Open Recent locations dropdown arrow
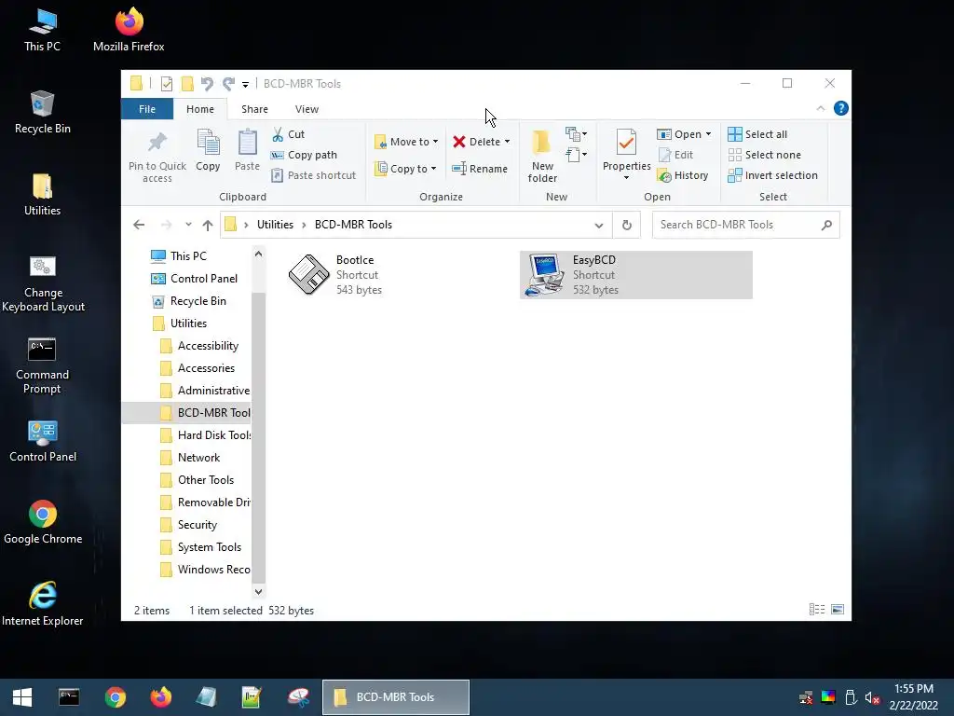This screenshot has height=716, width=954. point(188,225)
